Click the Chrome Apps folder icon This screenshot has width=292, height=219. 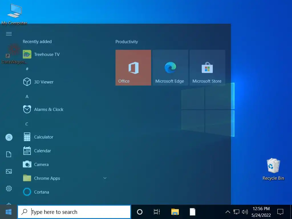pos(27,178)
